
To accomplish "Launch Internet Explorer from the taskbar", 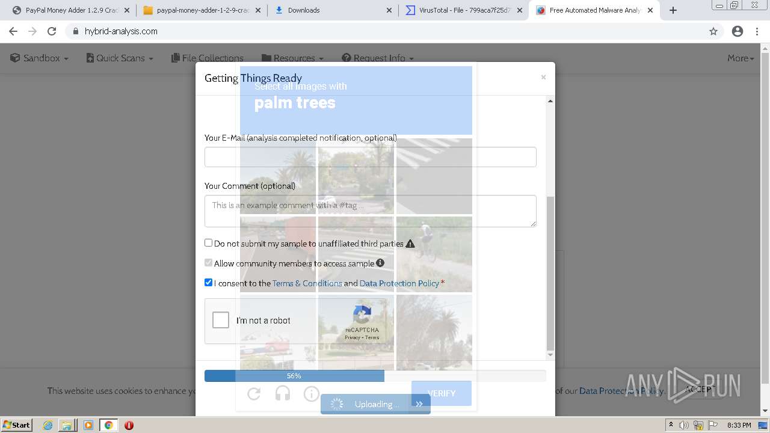I will (x=48, y=425).
